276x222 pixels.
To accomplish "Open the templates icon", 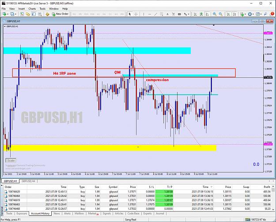I will [x=257, y=14].
